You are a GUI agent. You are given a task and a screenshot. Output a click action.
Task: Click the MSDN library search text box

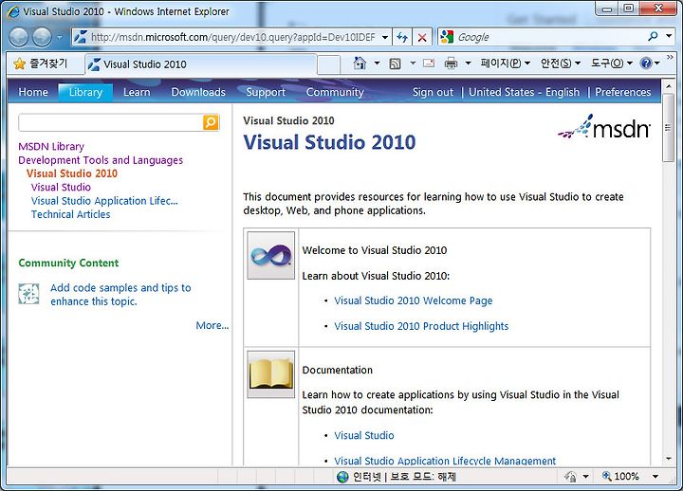(110, 123)
